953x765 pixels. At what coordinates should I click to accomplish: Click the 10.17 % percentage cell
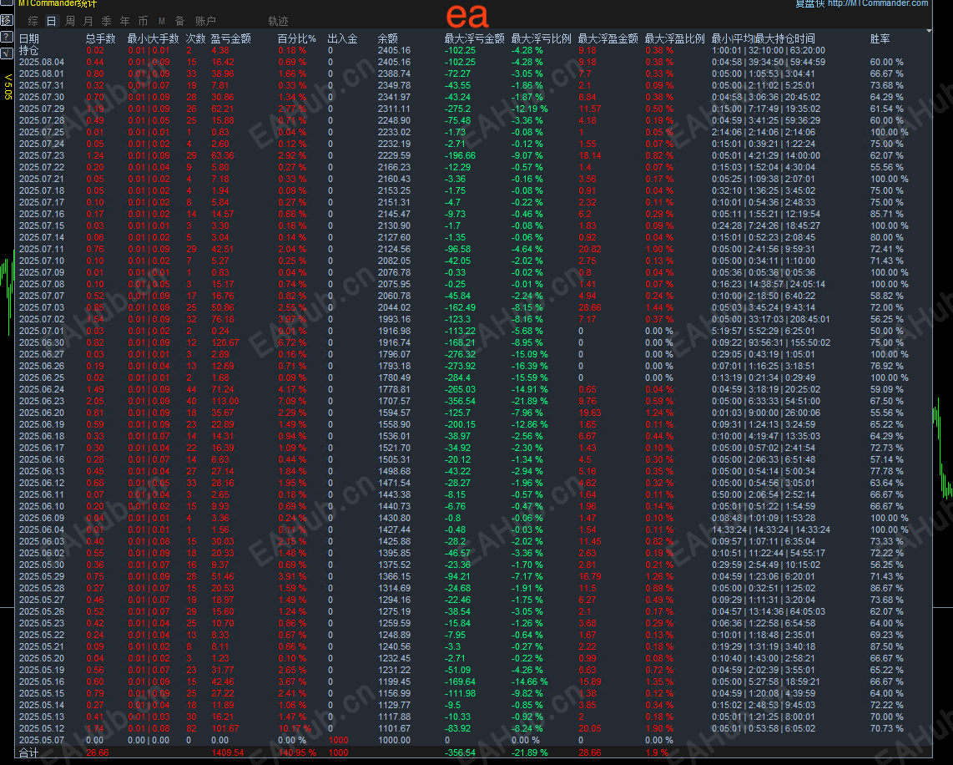(295, 728)
